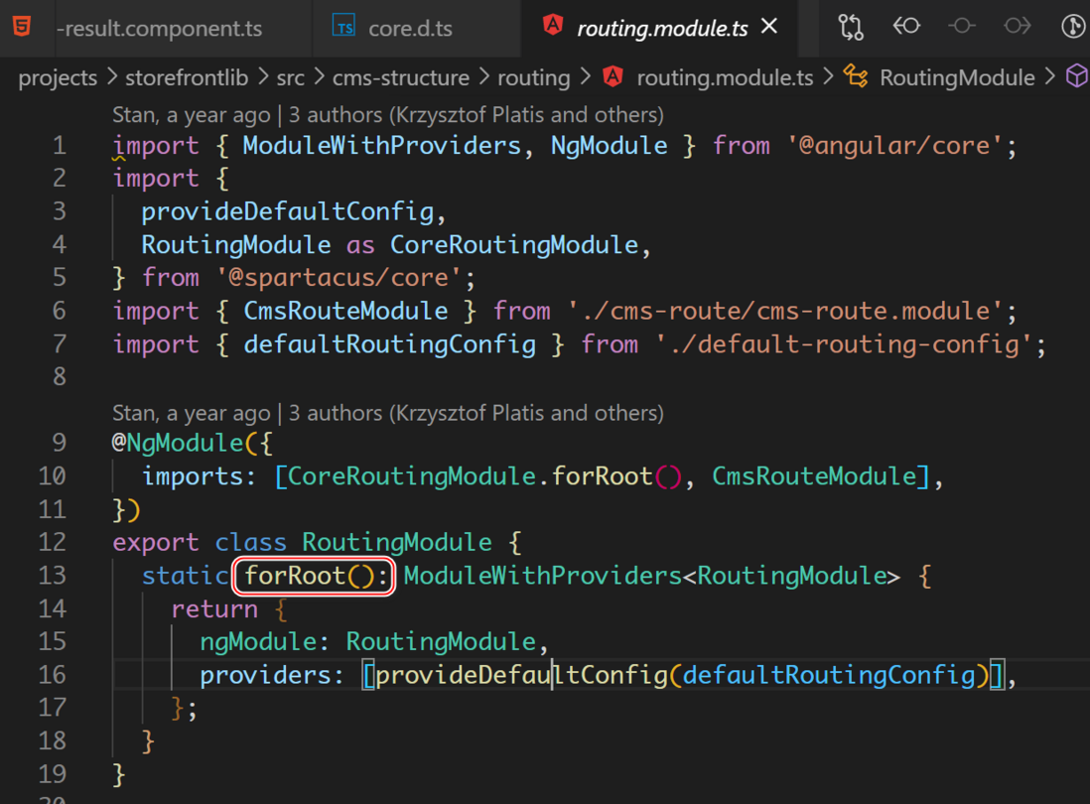Image resolution: width=1090 pixels, height=804 pixels.
Task: Click the open revision circle icon
Action: point(961,27)
